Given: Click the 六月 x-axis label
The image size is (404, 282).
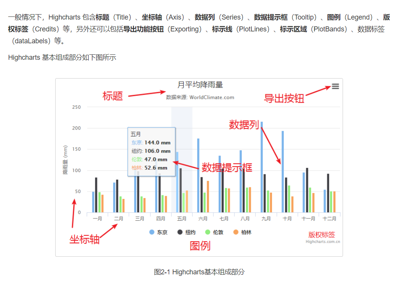Looking at the screenshot, I should (x=203, y=219).
